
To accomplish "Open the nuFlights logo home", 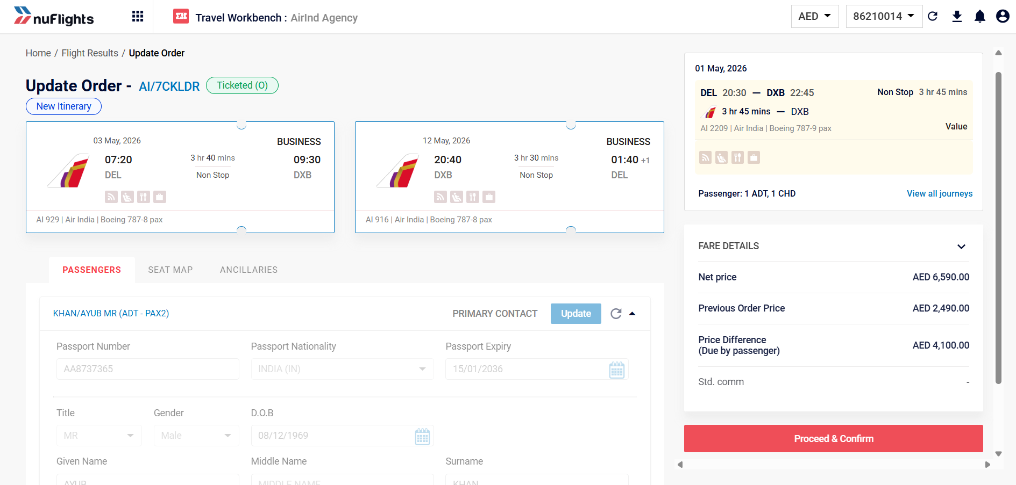I will [x=54, y=17].
